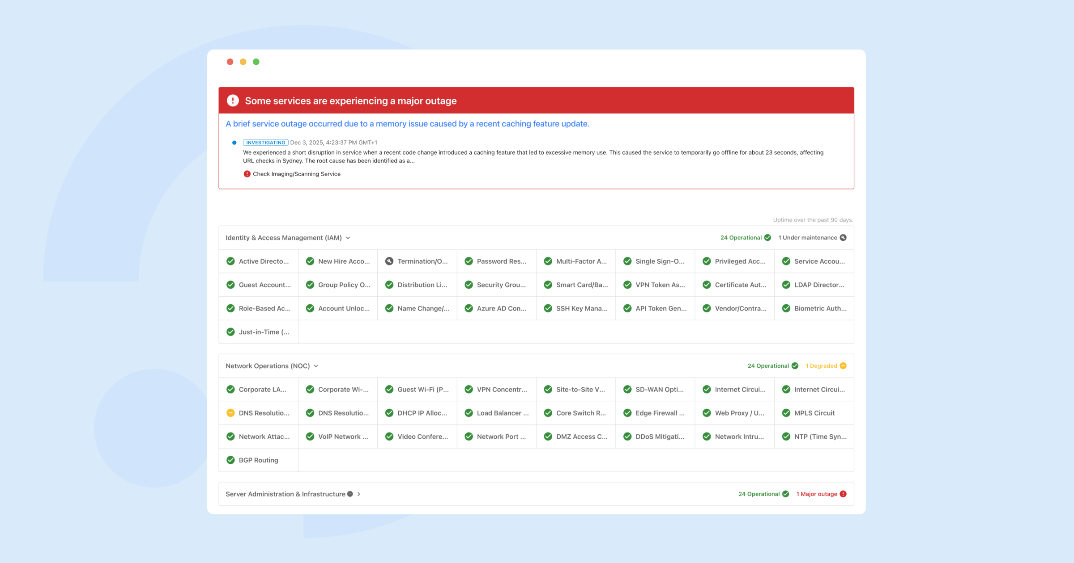Click the yellow Degraded icon in NOC header

point(843,366)
